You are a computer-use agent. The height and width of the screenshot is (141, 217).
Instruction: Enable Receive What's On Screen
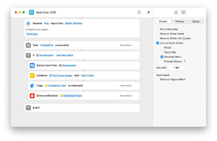coord(158,38)
